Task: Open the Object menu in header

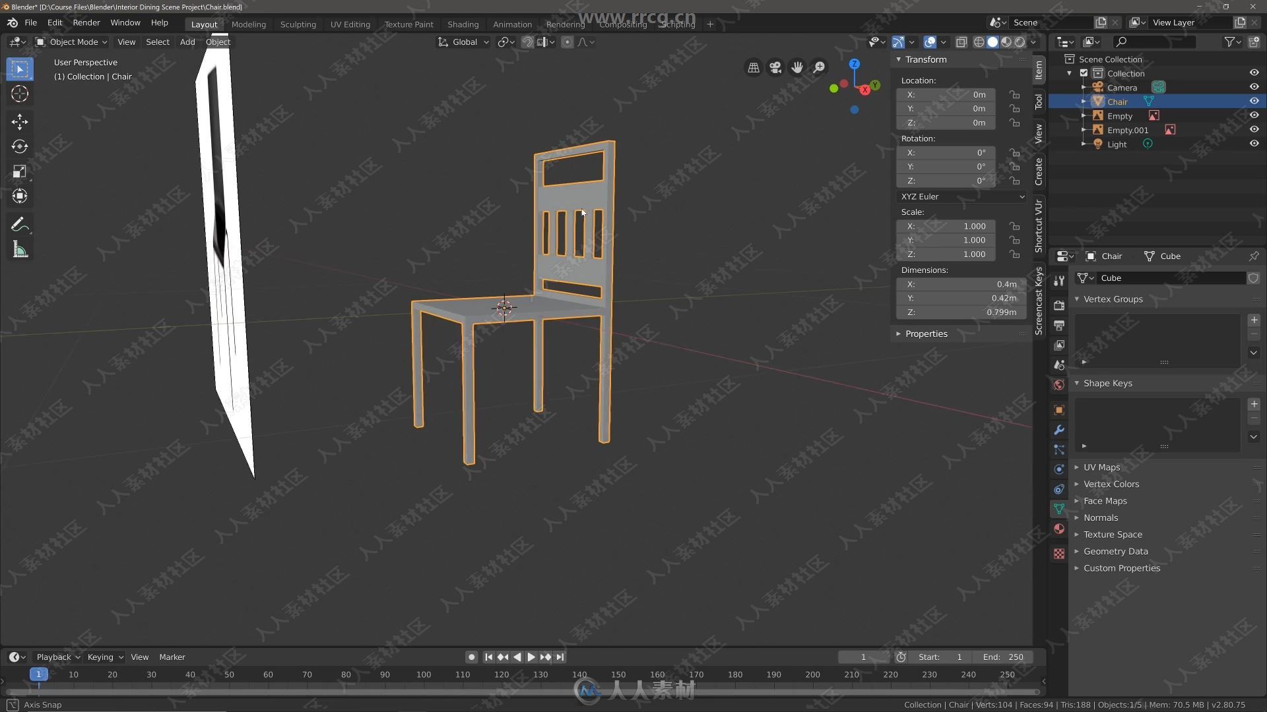Action: point(218,41)
